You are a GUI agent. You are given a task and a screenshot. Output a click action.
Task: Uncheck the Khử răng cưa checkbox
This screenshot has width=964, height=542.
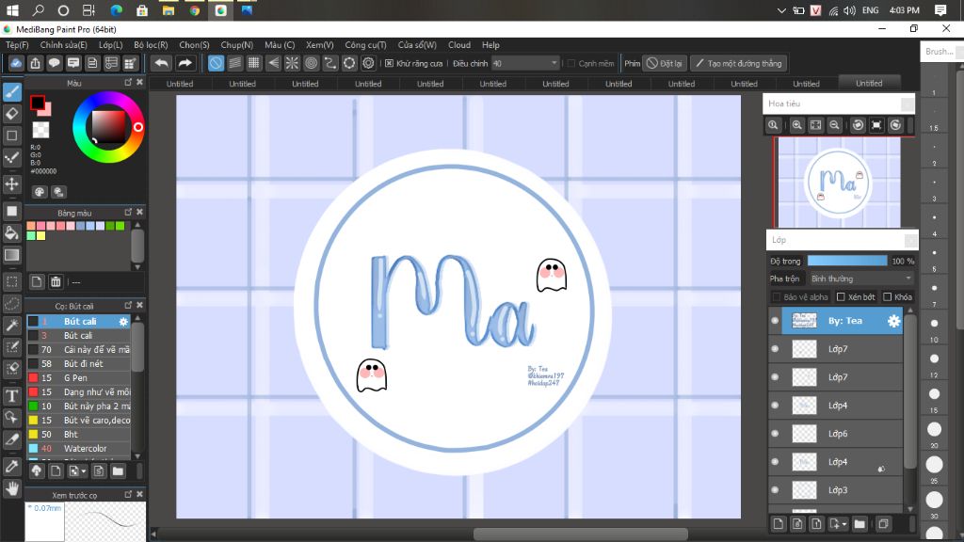point(389,63)
